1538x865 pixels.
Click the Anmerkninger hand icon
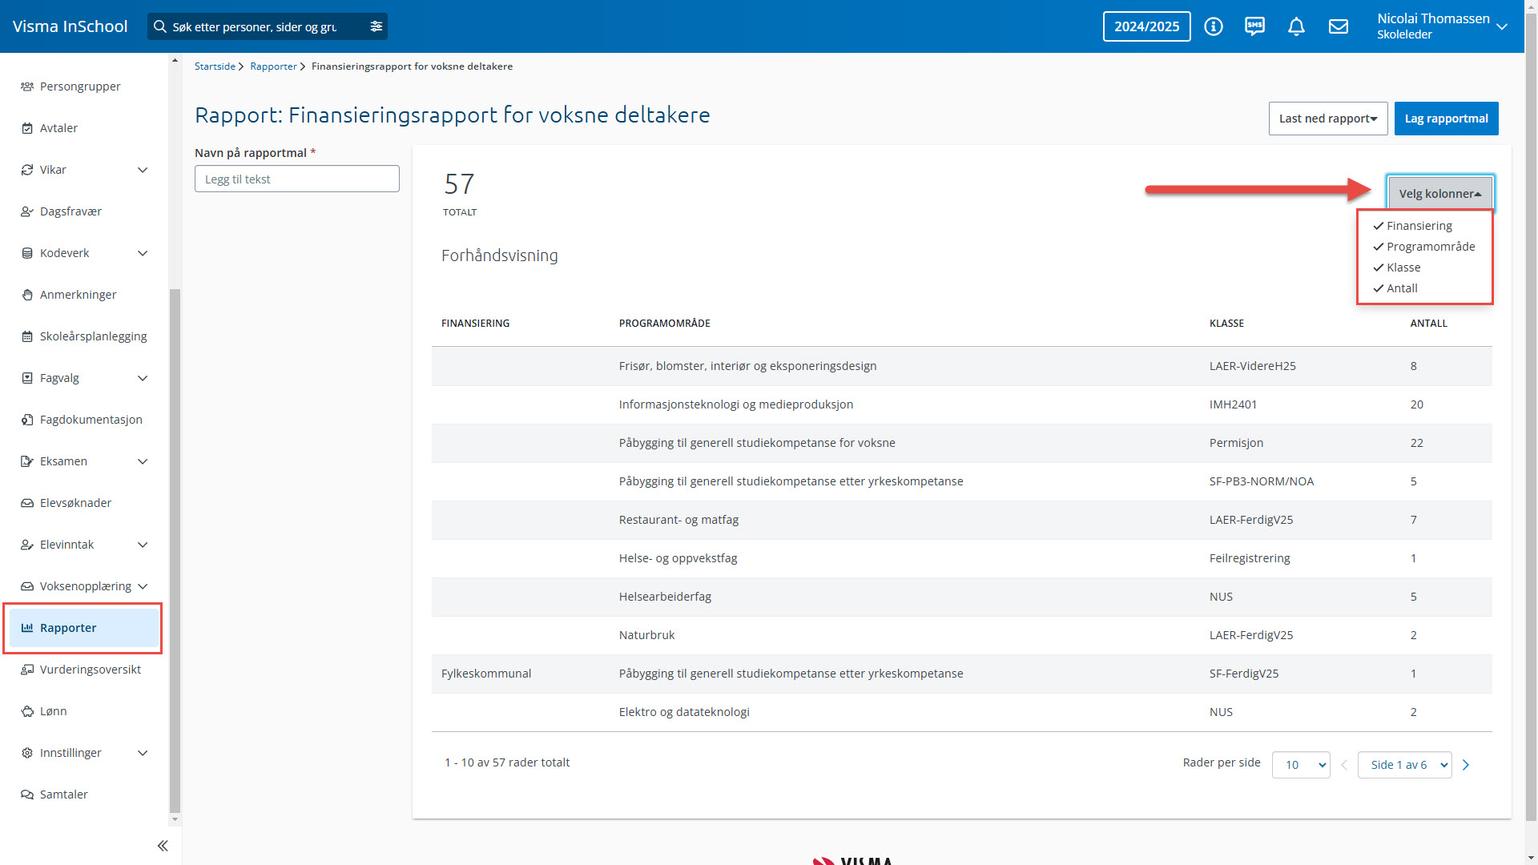pyautogui.click(x=27, y=295)
